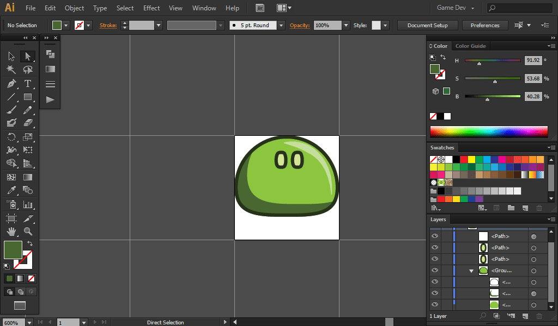The width and height of the screenshot is (558, 326).
Task: Switch to the Color Guide tab
Action: (x=470, y=46)
